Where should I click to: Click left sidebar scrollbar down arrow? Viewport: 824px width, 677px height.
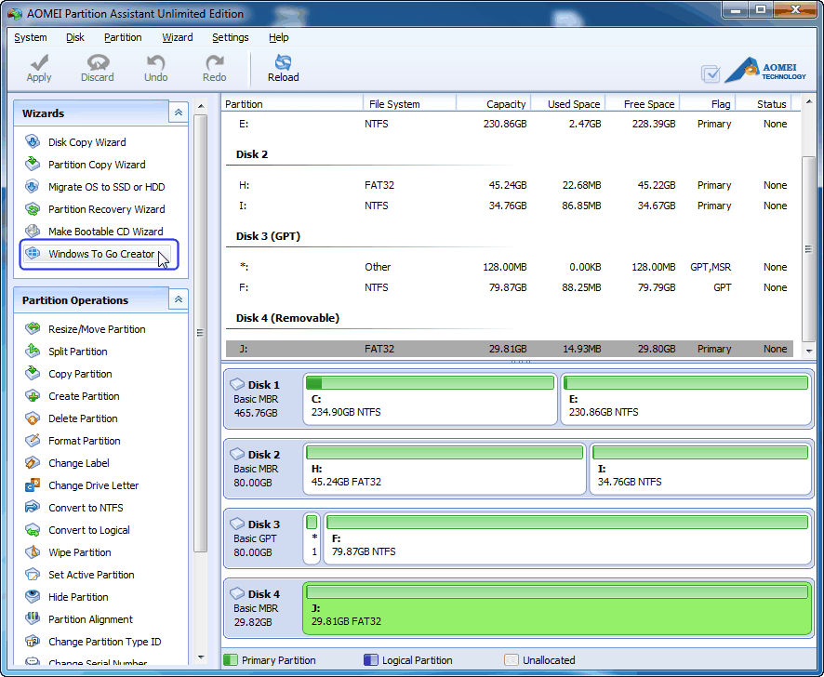(x=200, y=657)
